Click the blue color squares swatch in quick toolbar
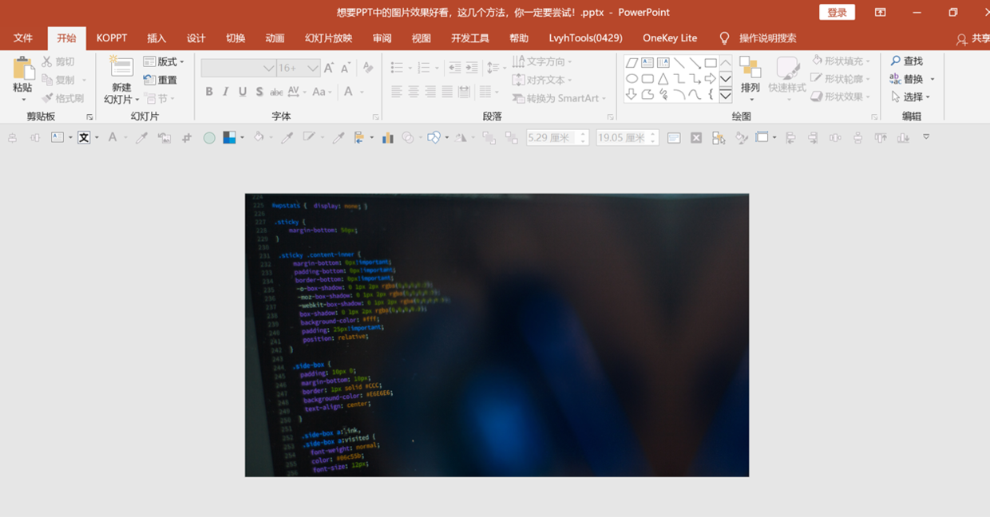Viewport: 990px width, 517px height. point(230,138)
